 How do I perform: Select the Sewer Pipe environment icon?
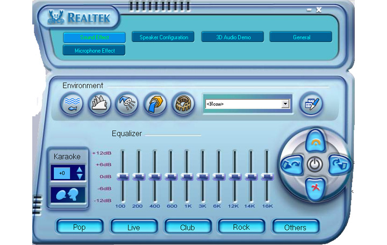[155, 103]
